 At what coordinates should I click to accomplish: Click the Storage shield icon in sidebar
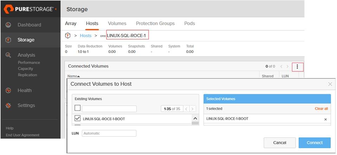pyautogui.click(x=8, y=40)
